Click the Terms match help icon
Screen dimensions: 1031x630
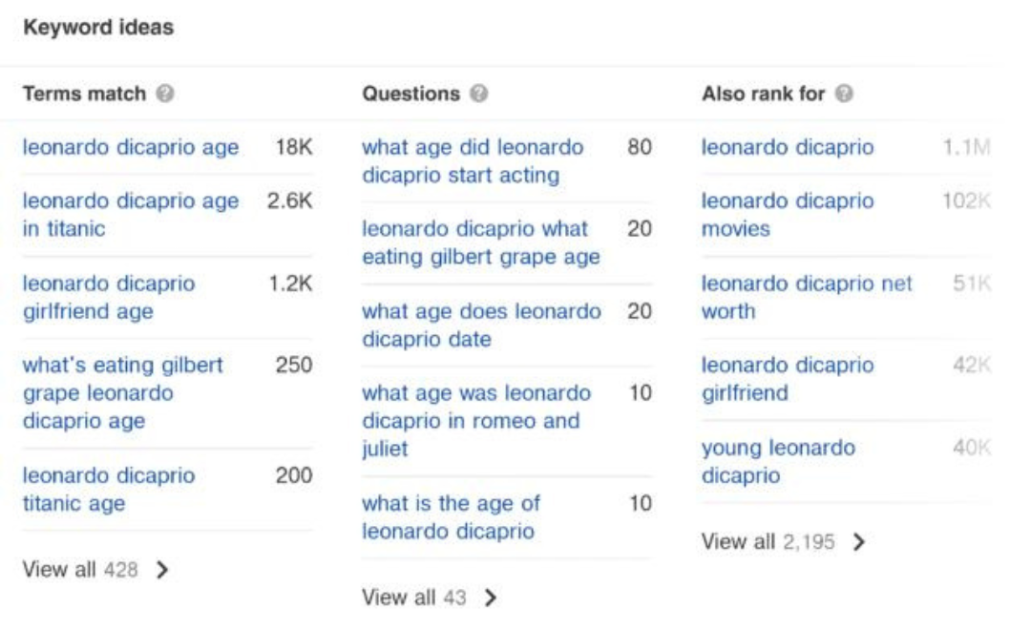[165, 94]
